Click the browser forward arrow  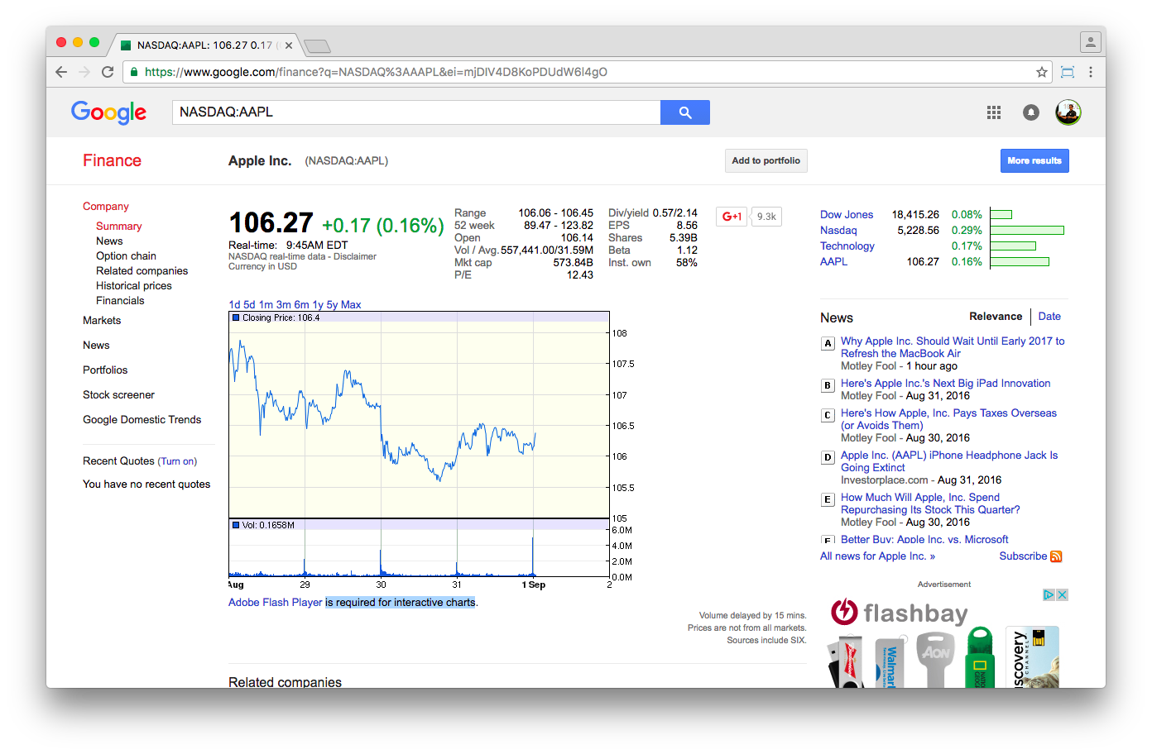(84, 72)
